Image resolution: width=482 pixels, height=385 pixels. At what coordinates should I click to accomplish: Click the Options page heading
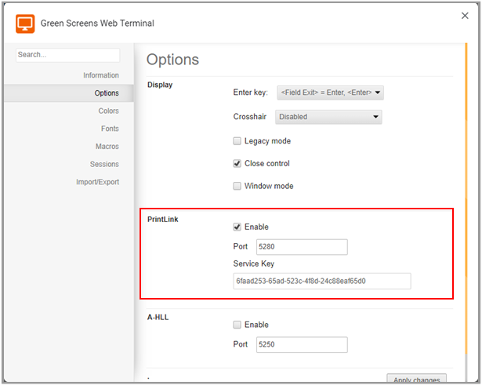pos(172,60)
